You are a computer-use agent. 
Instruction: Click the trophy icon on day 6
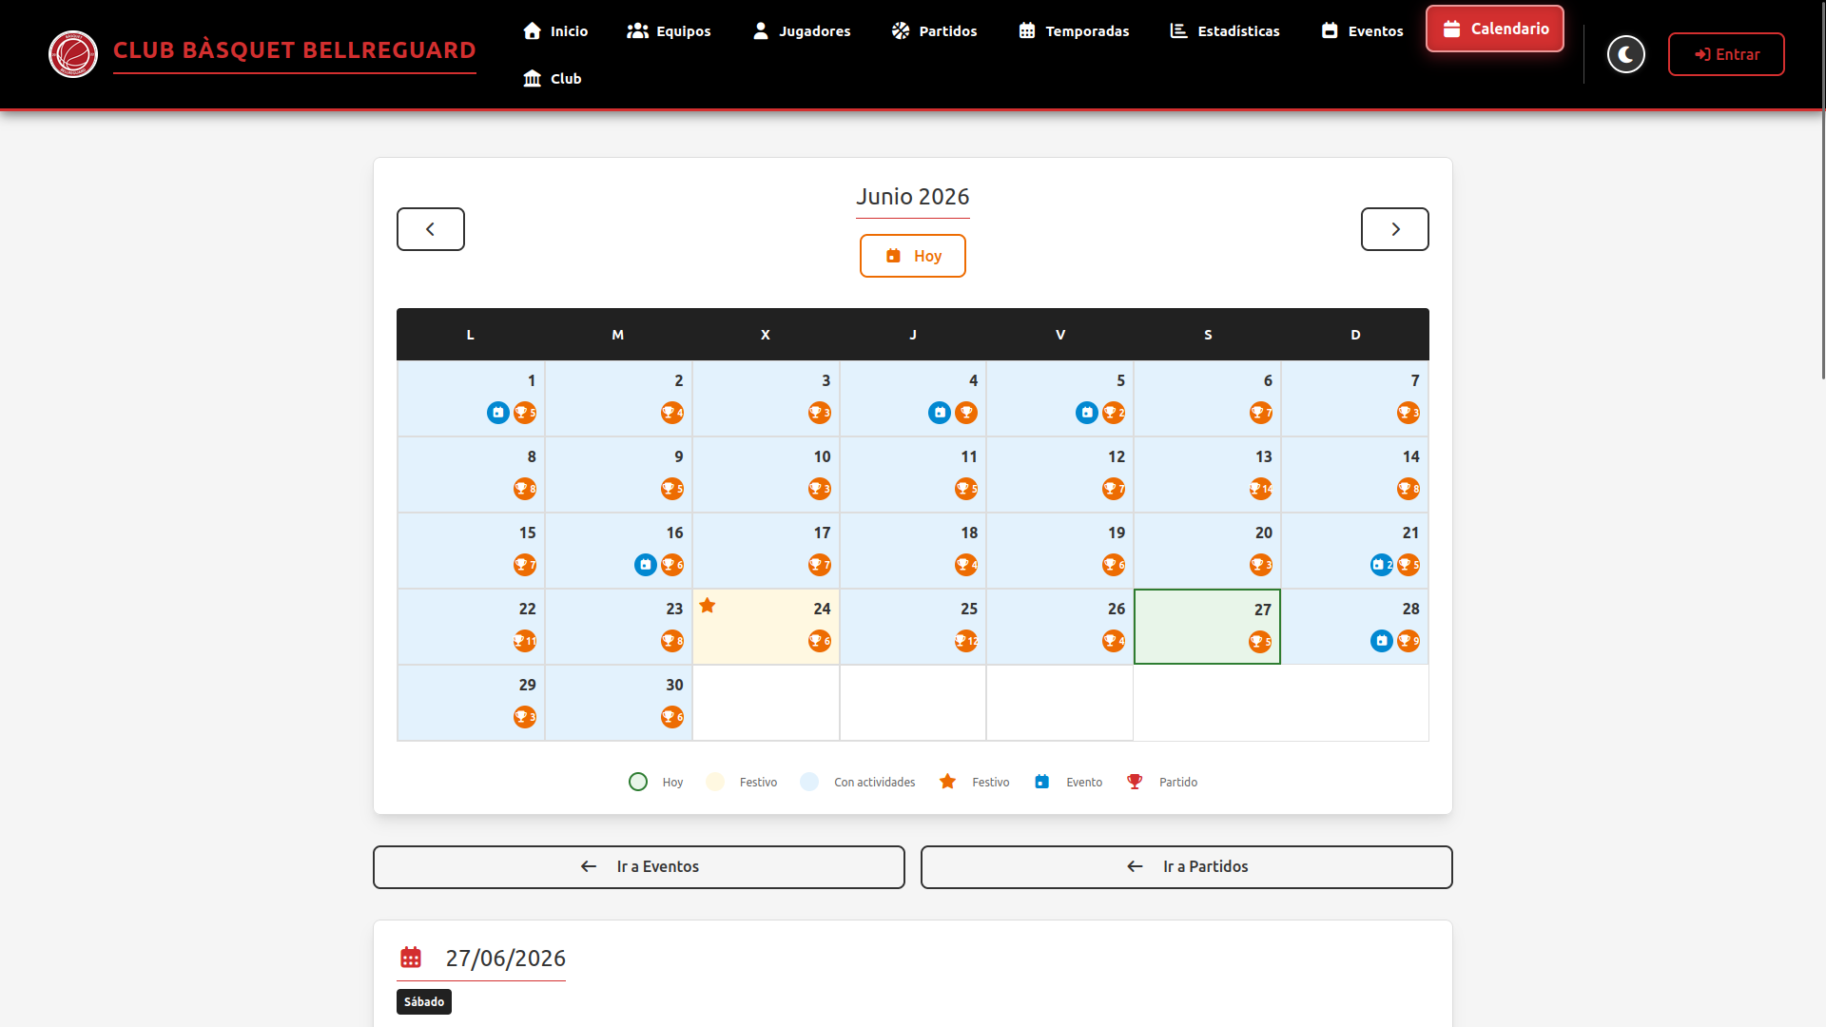point(1261,413)
